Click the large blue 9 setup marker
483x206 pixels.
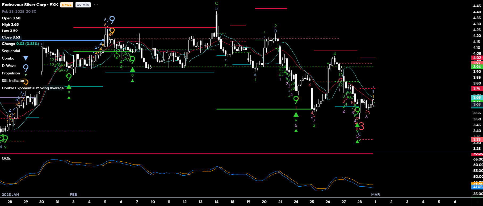112,20
